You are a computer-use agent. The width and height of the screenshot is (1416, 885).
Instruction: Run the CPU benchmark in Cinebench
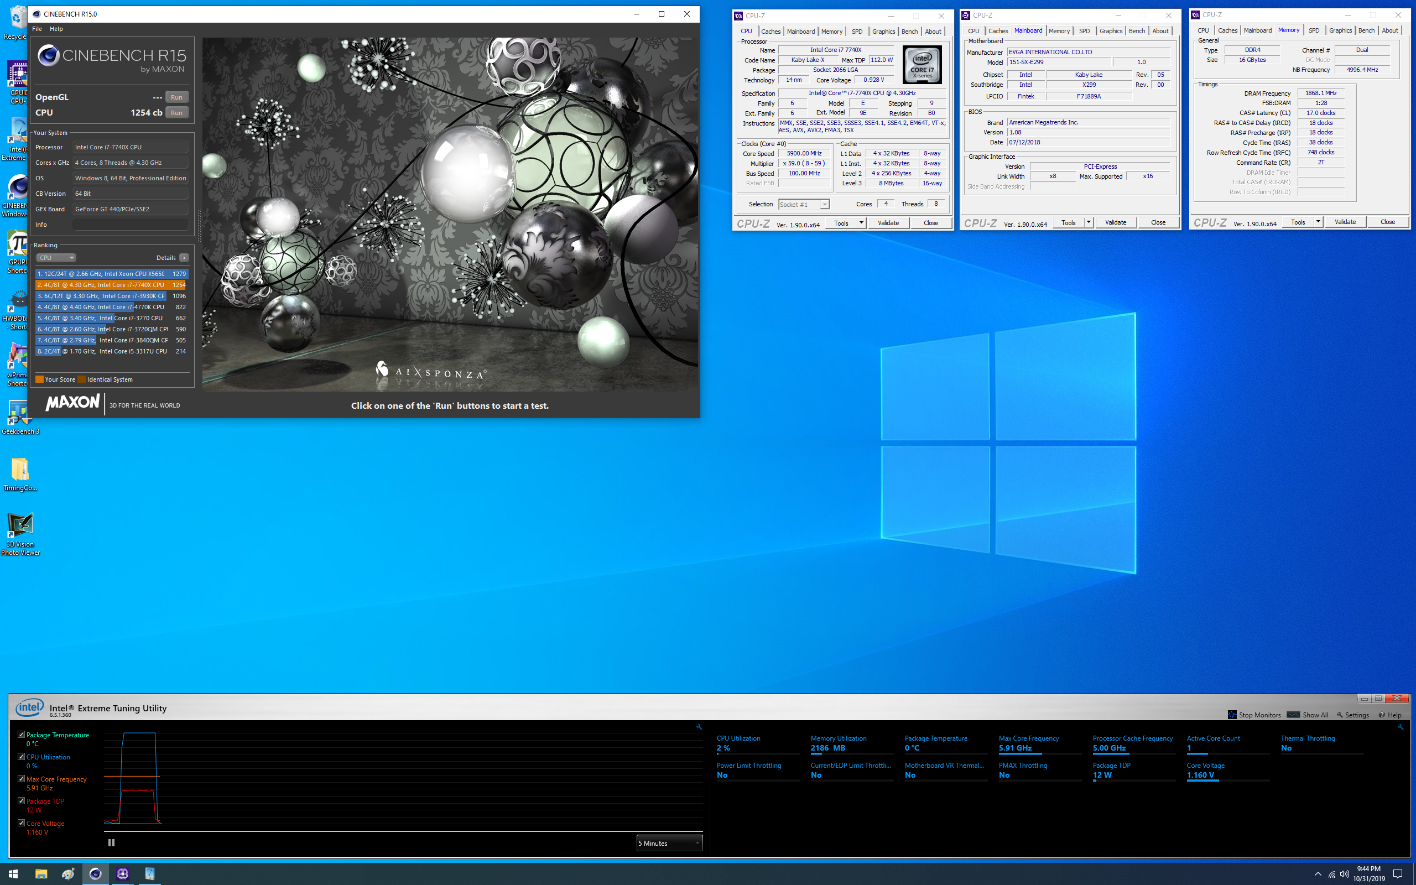pos(176,112)
